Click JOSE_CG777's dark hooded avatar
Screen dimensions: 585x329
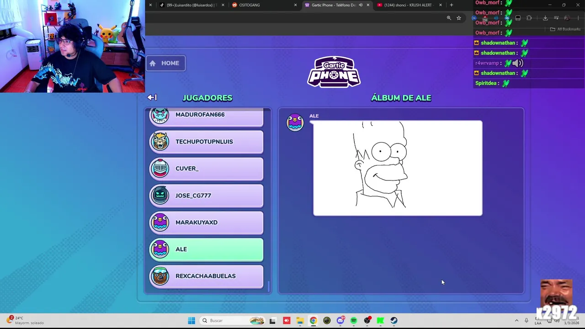(160, 196)
